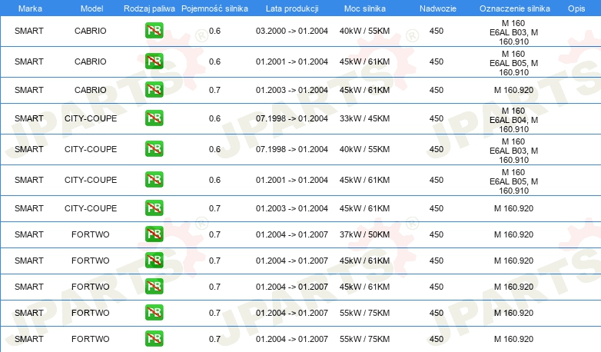Screen dimensions: 601x352
Task: Click the fuel icon in CABRIO 0.7 row
Action: pyautogui.click(x=154, y=90)
